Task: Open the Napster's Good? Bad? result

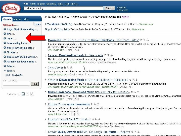Action: tap(69, 119)
